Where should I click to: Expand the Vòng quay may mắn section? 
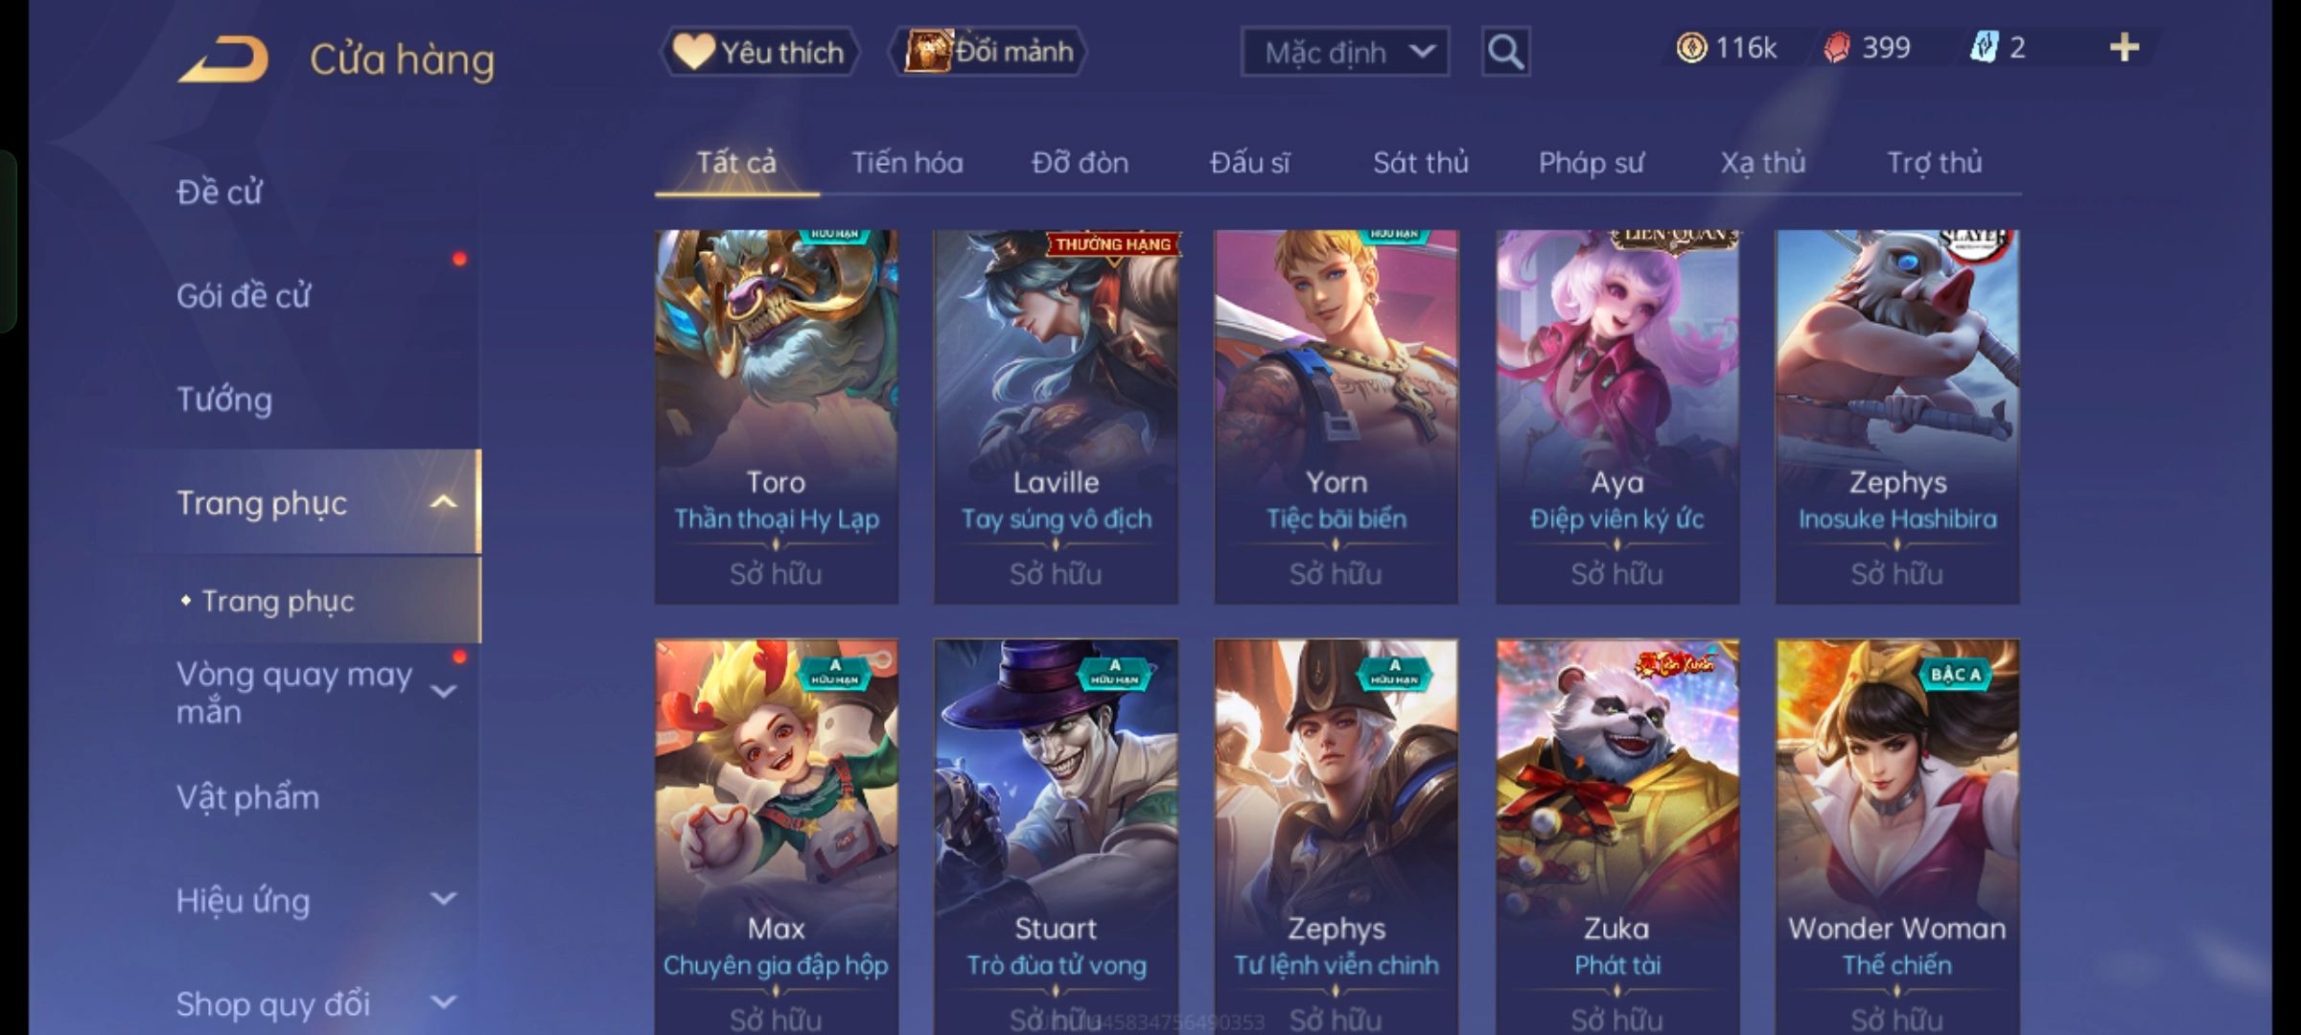(x=443, y=691)
